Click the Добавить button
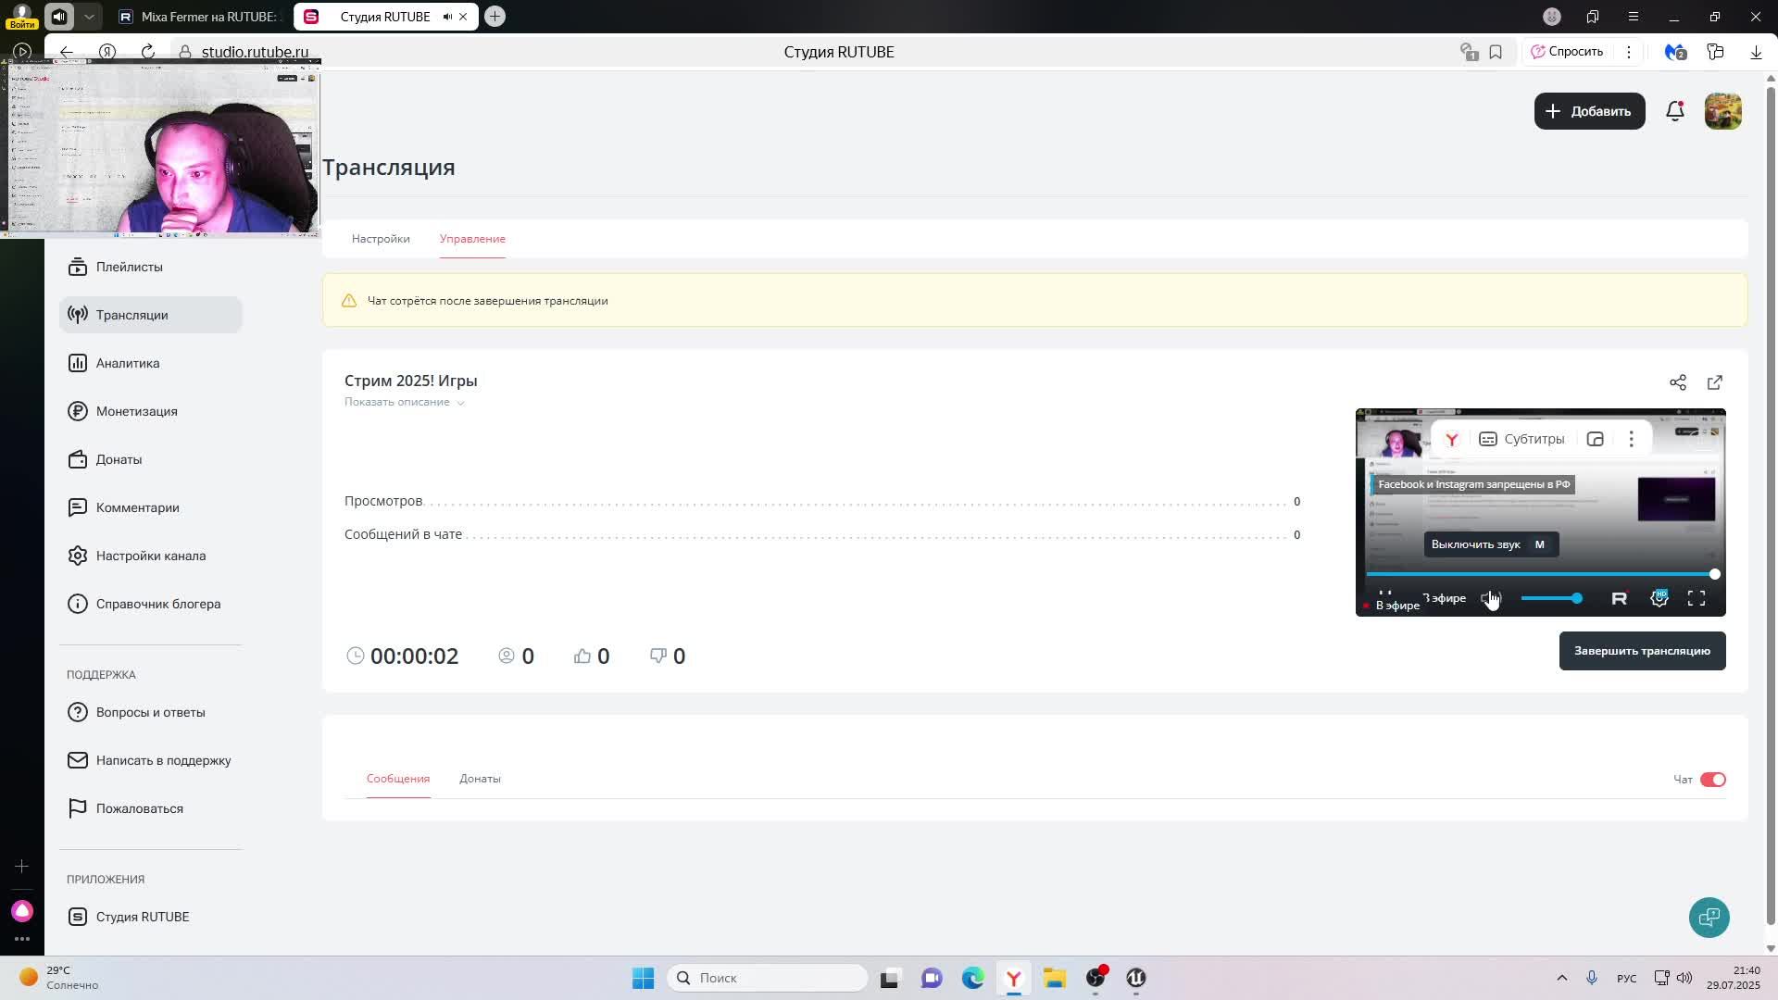The height and width of the screenshot is (1000, 1778). click(1588, 111)
